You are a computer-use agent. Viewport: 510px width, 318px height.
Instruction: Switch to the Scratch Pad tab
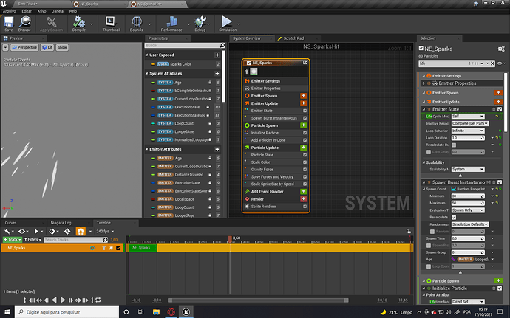[293, 38]
